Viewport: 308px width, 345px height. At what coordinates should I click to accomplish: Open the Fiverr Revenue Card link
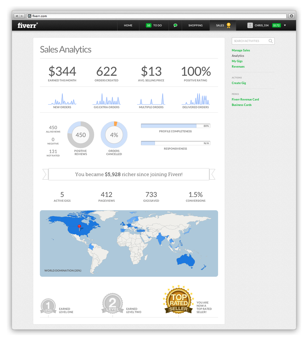pyautogui.click(x=245, y=99)
